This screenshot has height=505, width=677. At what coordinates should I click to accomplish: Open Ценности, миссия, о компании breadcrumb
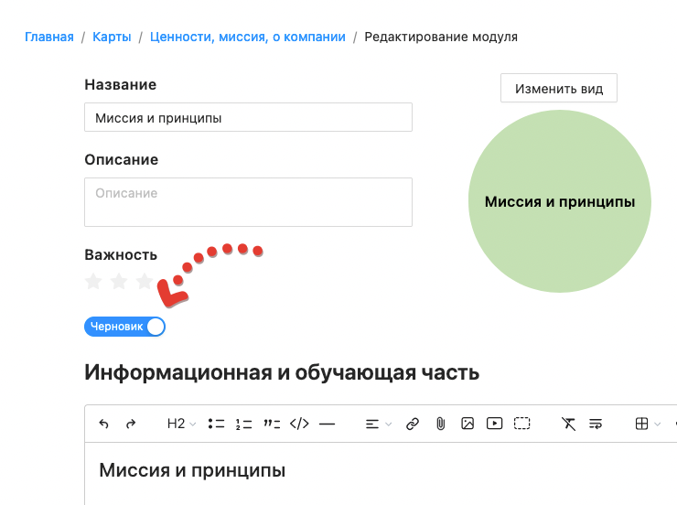click(248, 38)
